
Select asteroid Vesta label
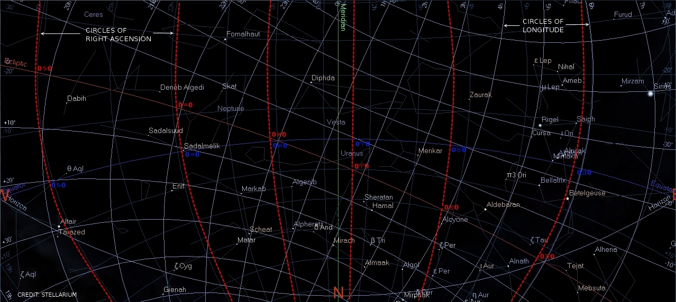tap(336, 122)
